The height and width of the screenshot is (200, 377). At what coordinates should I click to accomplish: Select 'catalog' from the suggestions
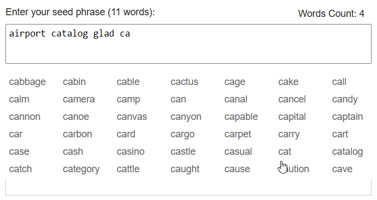(x=348, y=151)
